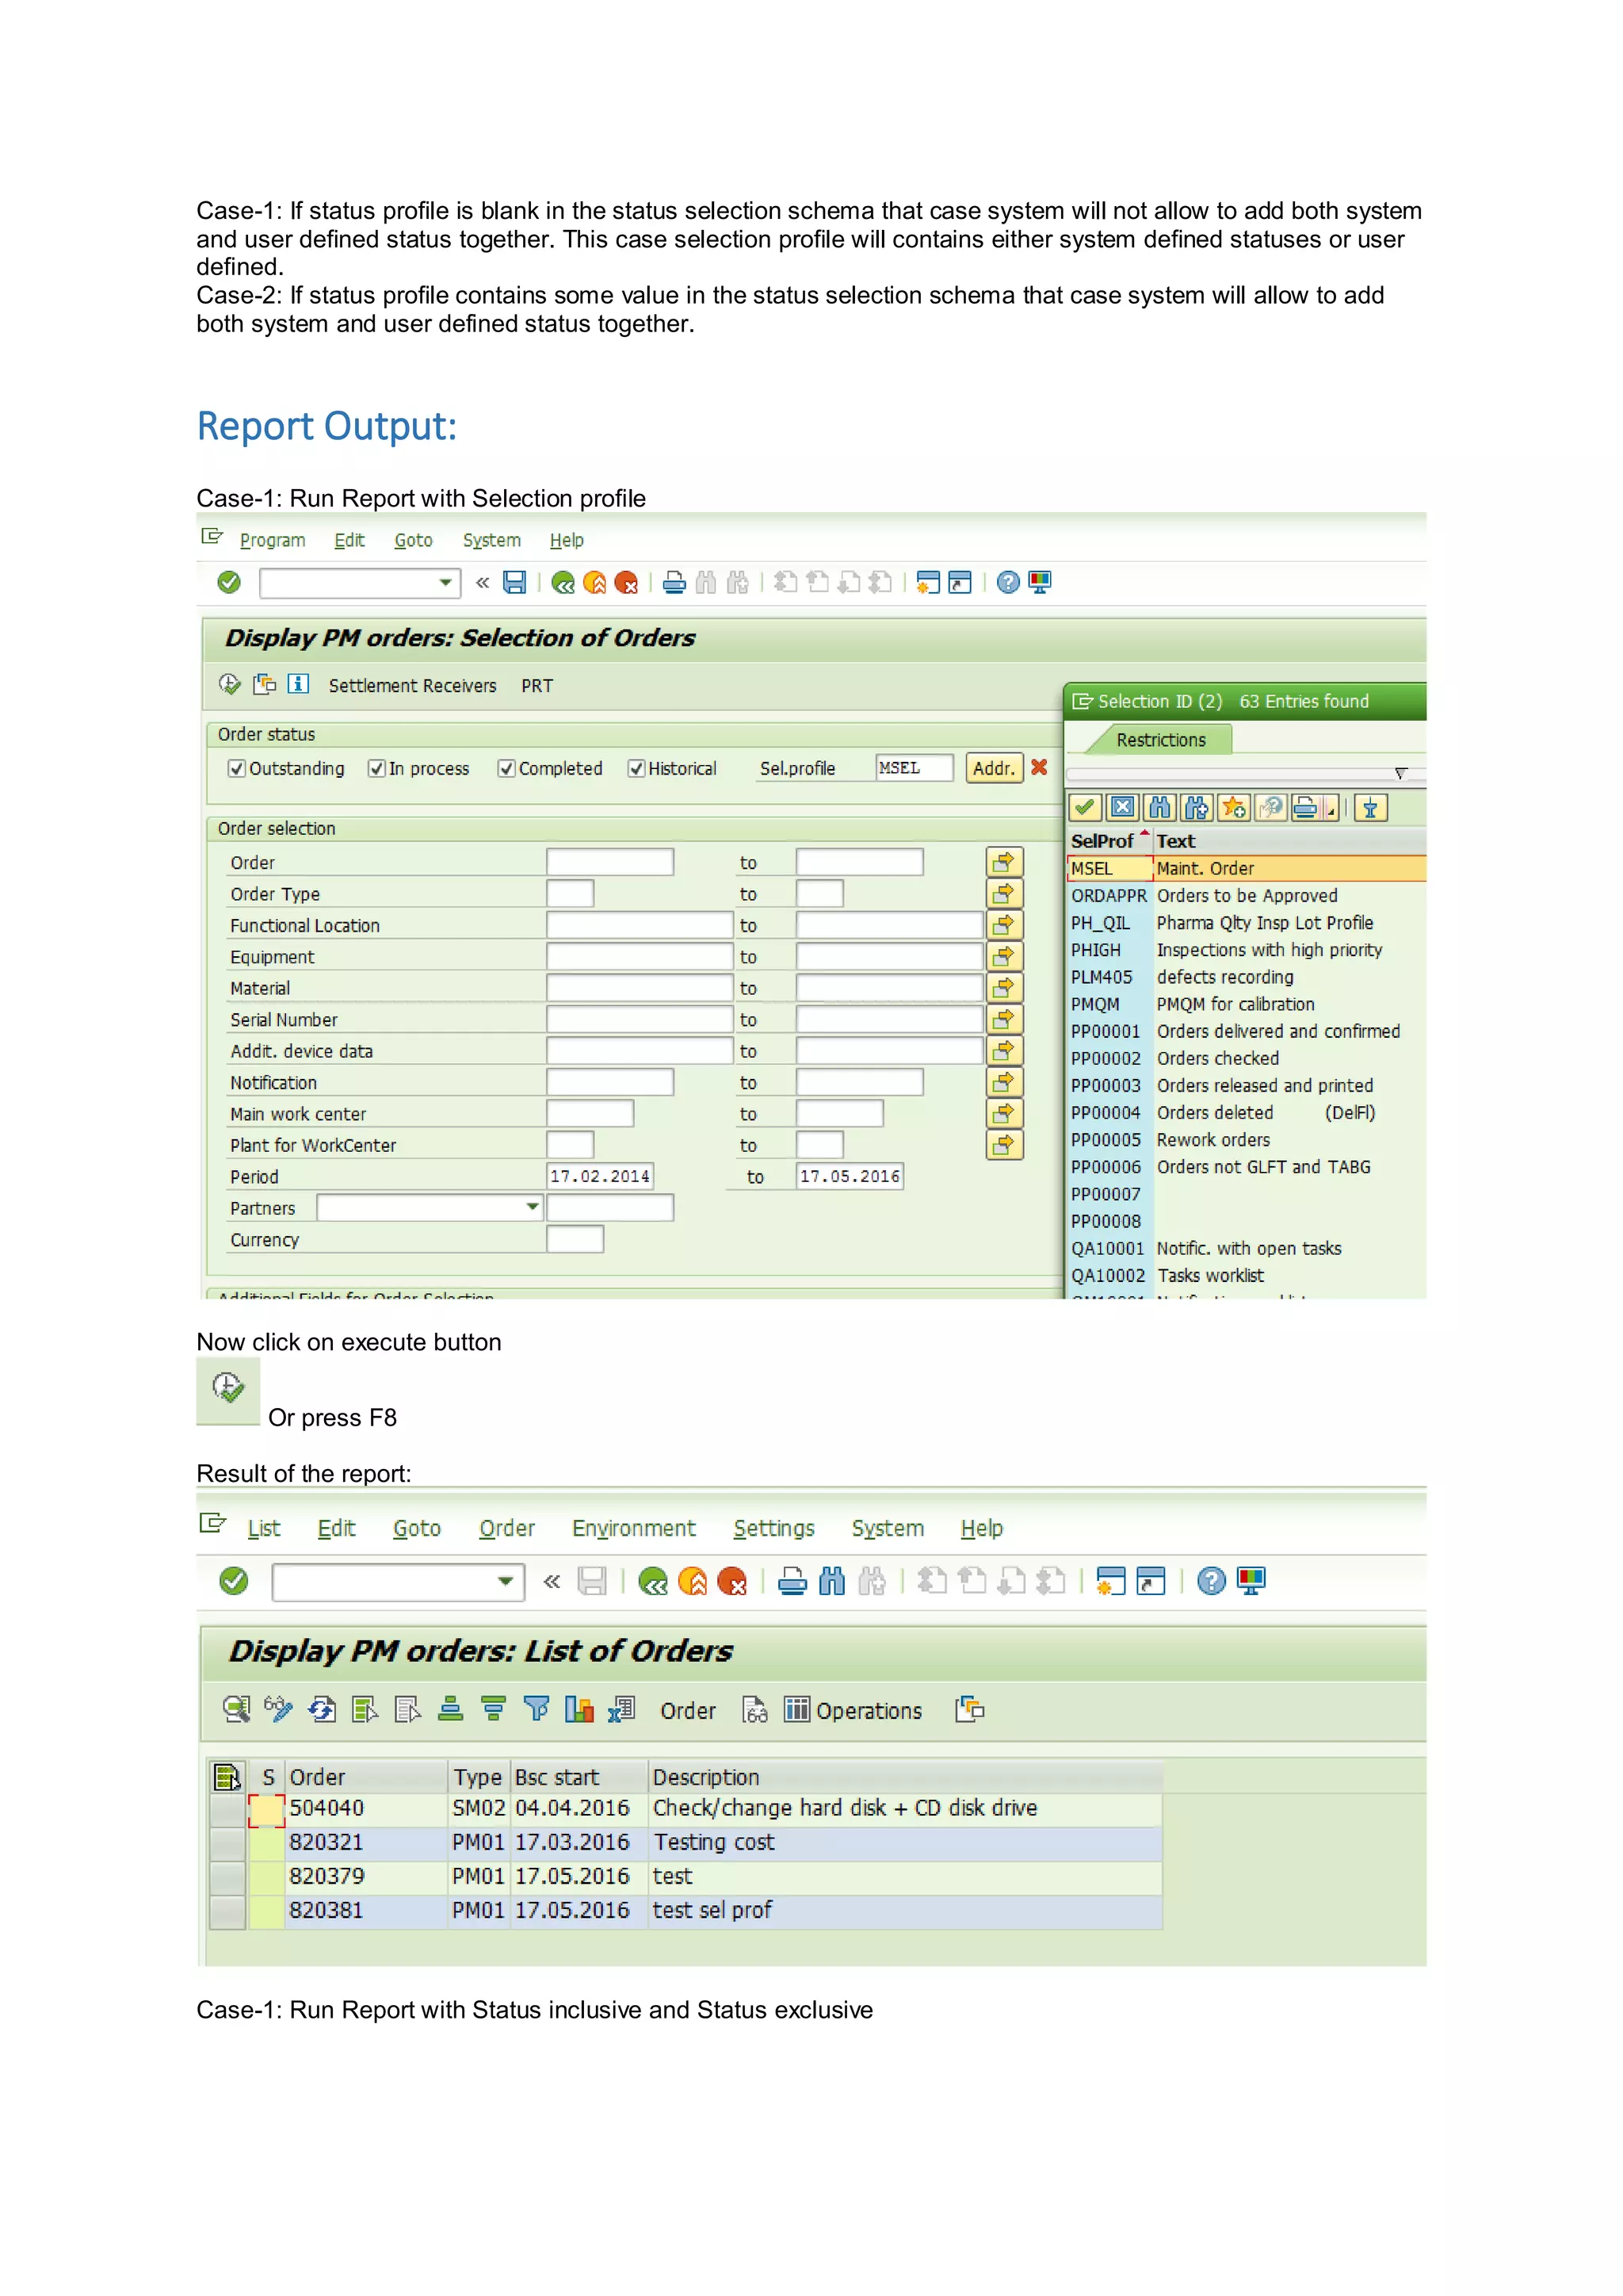1623x2296 pixels.
Task: Click the Functional Location from field
Action: coord(640,925)
